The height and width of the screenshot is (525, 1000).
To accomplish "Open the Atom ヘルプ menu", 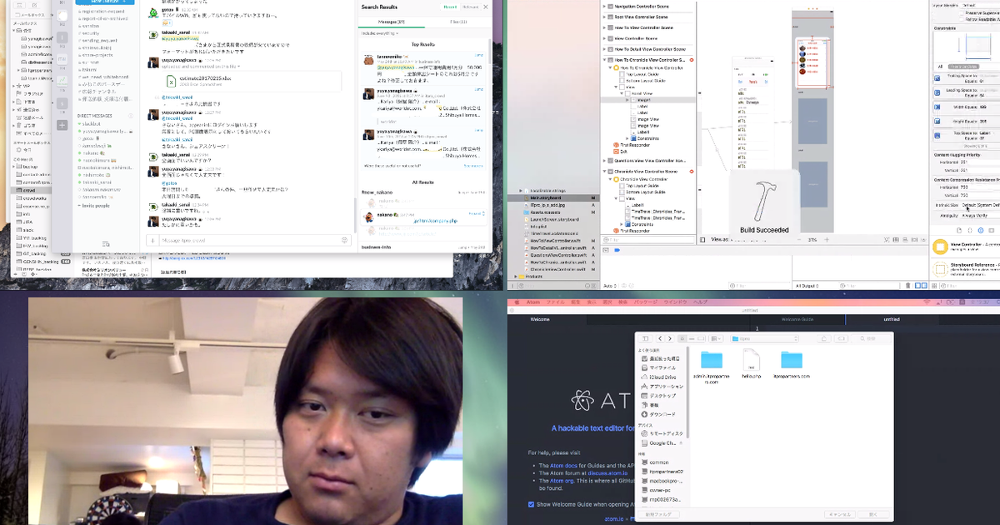I will (x=700, y=302).
